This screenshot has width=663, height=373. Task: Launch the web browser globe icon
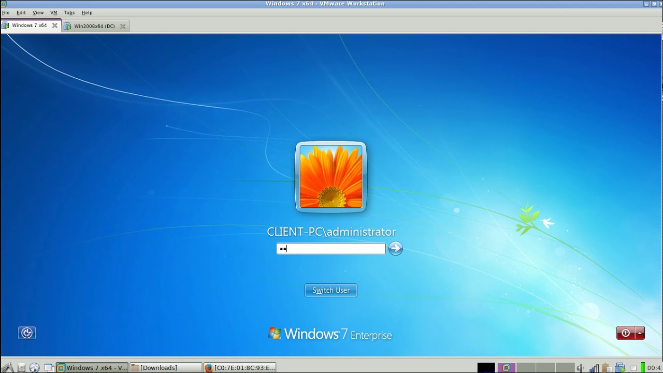(x=35, y=368)
